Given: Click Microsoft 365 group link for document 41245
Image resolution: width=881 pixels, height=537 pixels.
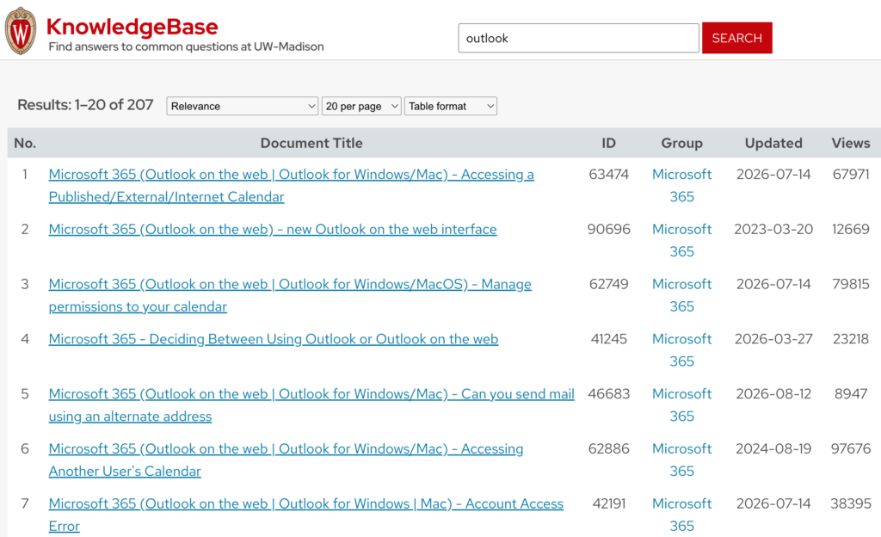Looking at the screenshot, I should (x=681, y=350).
